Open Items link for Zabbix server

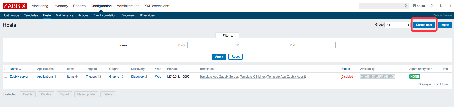pos(71,77)
